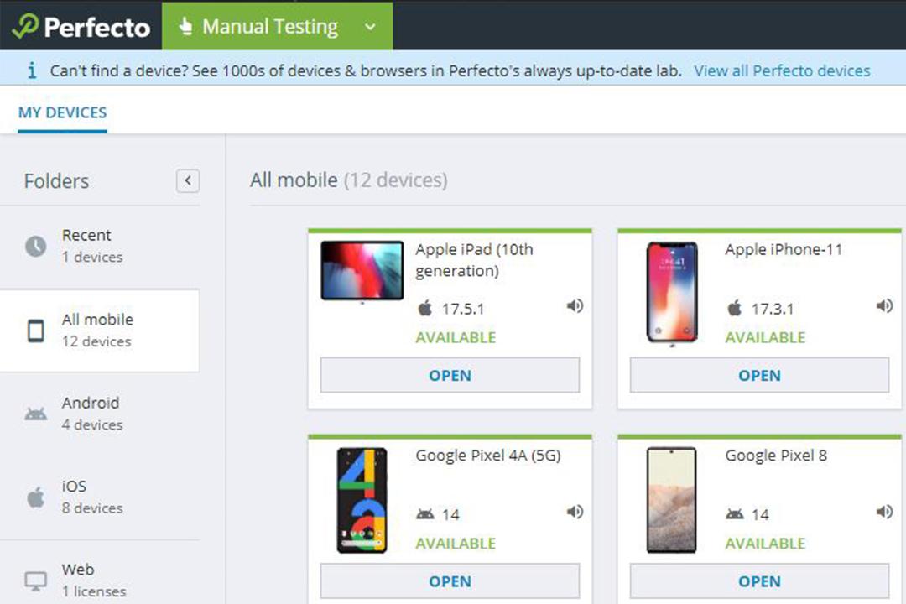Click speaker icon on Google Pixel 8 card
This screenshot has width=906, height=604.
884,512
